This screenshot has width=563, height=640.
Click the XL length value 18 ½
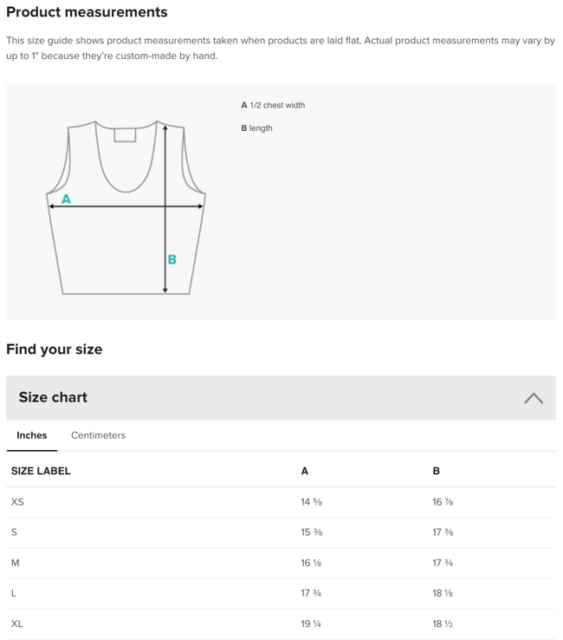[x=443, y=624]
